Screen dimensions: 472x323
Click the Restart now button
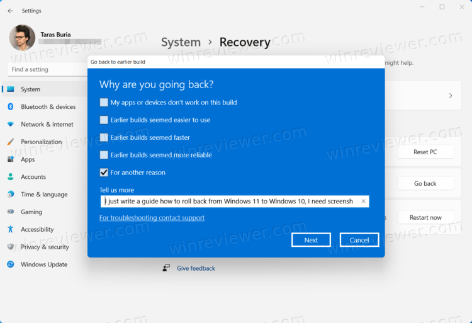coord(425,217)
